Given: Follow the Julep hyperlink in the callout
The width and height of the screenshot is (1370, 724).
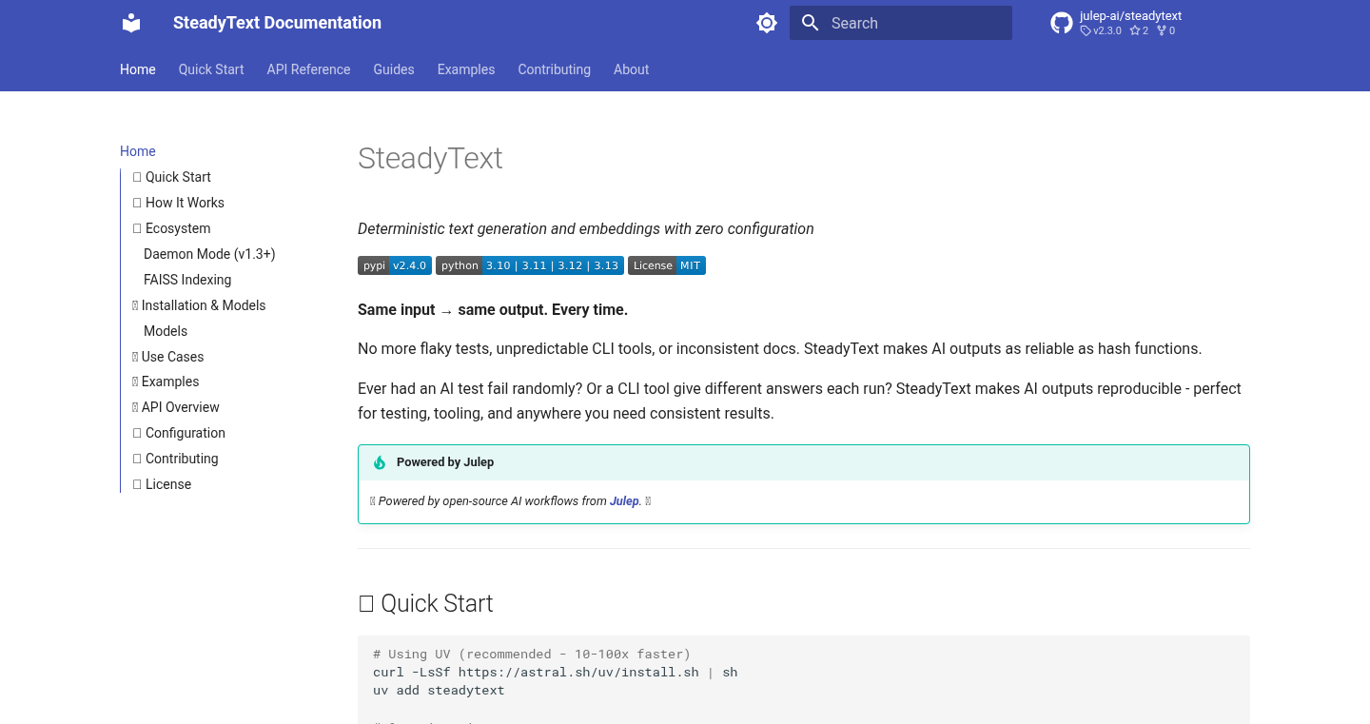Looking at the screenshot, I should click(624, 501).
